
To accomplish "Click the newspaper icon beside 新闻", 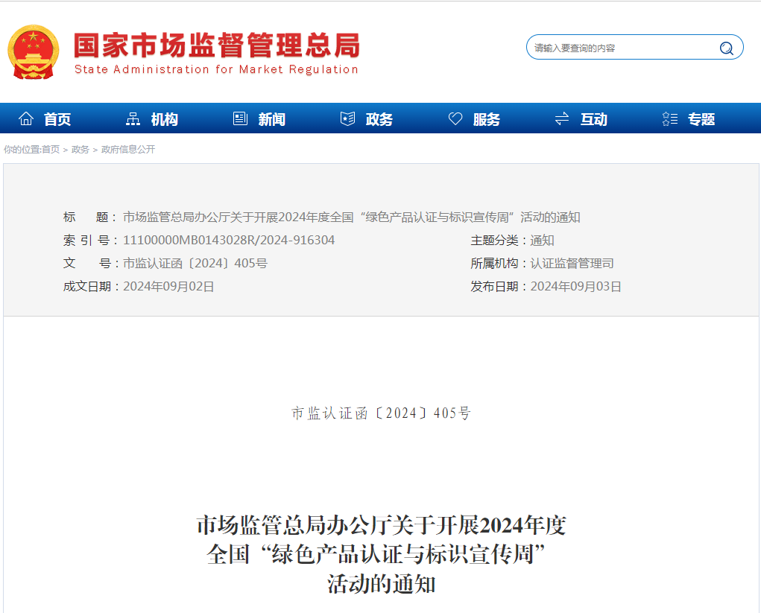I will click(240, 119).
